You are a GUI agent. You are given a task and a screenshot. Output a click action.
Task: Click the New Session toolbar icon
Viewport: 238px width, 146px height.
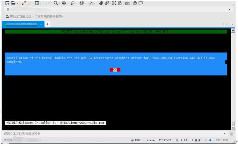(x=7, y=3)
